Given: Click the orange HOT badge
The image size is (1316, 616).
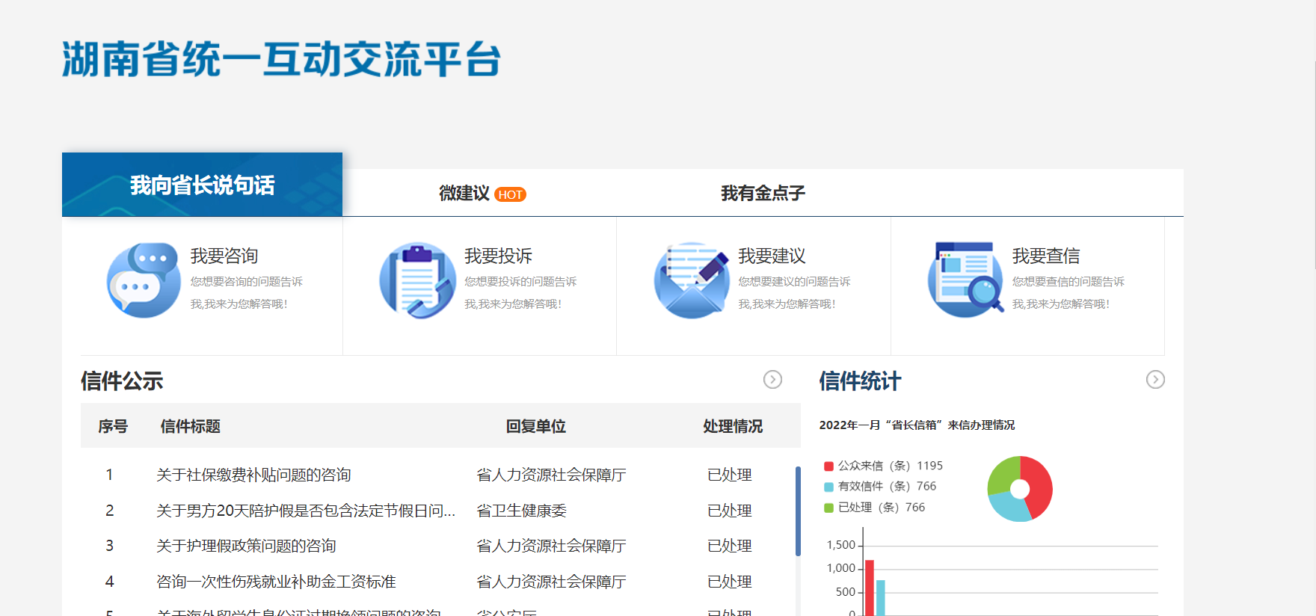Looking at the screenshot, I should click(x=511, y=194).
